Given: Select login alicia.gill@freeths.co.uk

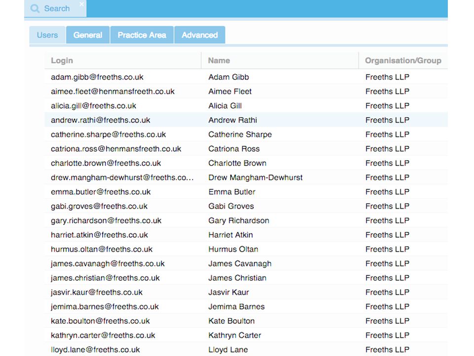Looking at the screenshot, I should (x=93, y=106).
